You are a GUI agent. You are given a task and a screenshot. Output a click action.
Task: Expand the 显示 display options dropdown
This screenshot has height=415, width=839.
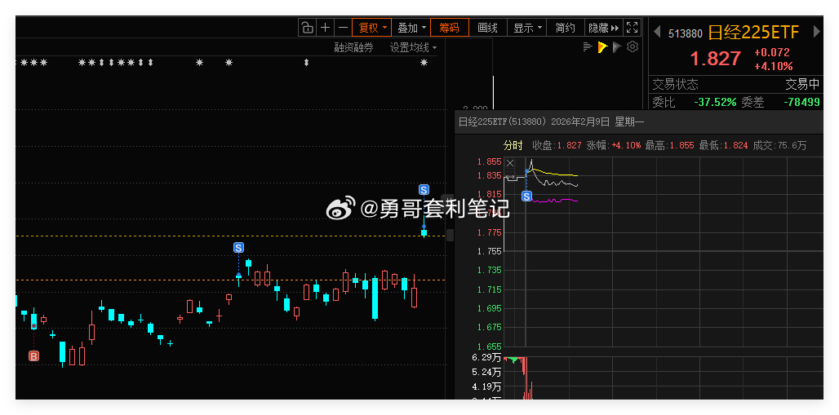[x=527, y=28]
